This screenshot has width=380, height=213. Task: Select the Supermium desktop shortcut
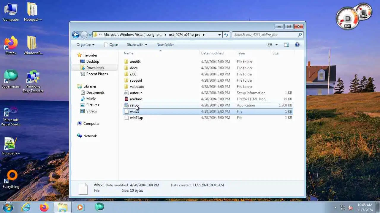pos(11,79)
